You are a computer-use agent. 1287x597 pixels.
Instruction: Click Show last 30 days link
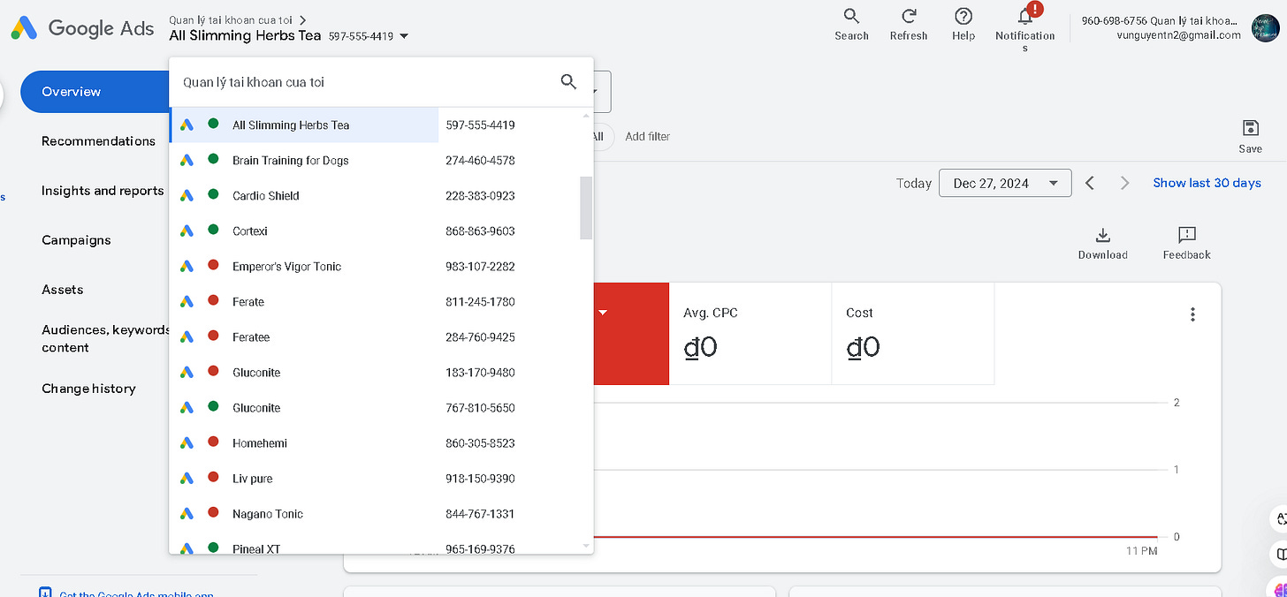click(x=1207, y=183)
